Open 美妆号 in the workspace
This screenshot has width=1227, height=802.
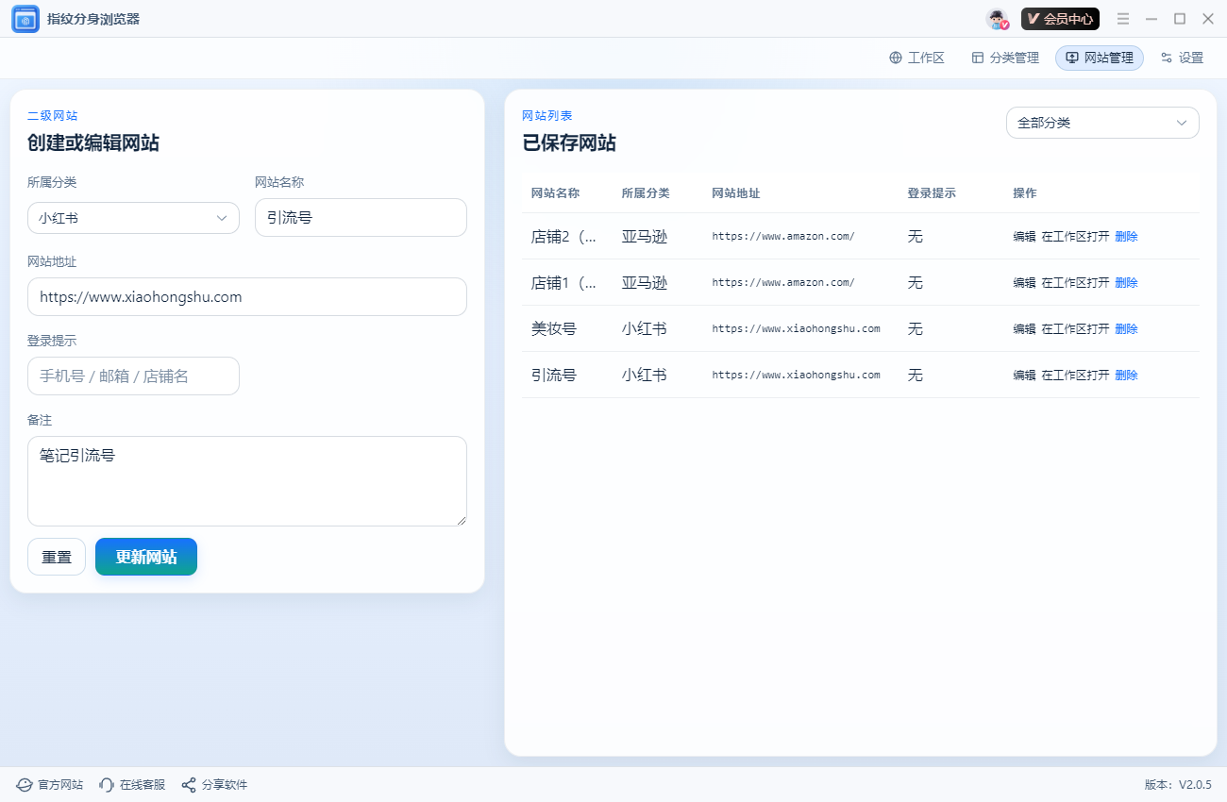(1075, 329)
